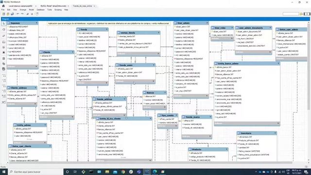
Task: Switch to the Local instance connection tab
Action: [x=20, y=6]
